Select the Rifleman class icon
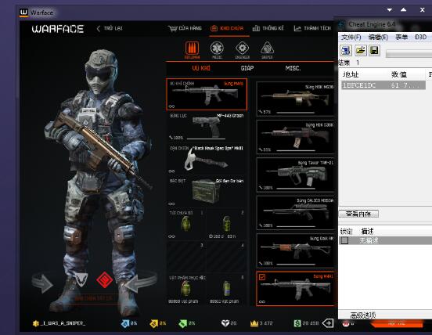Viewport: 432px width, 335px height. coord(192,49)
